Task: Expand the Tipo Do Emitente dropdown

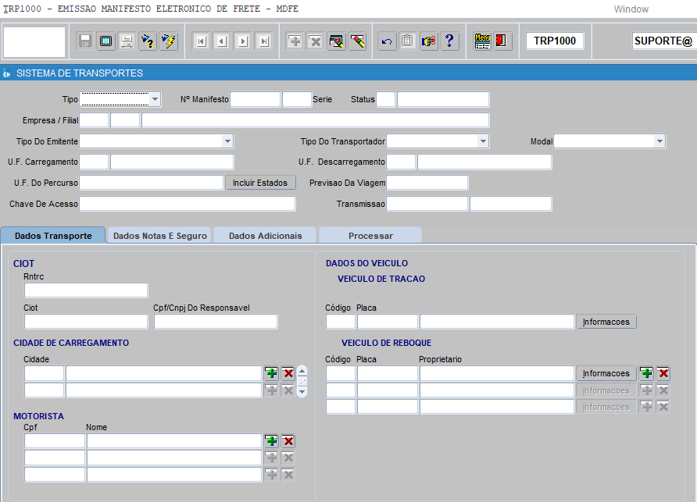Action: (227, 141)
